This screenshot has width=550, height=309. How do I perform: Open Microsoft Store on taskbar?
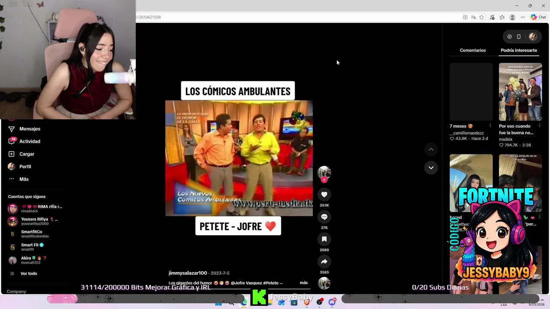click(294, 303)
